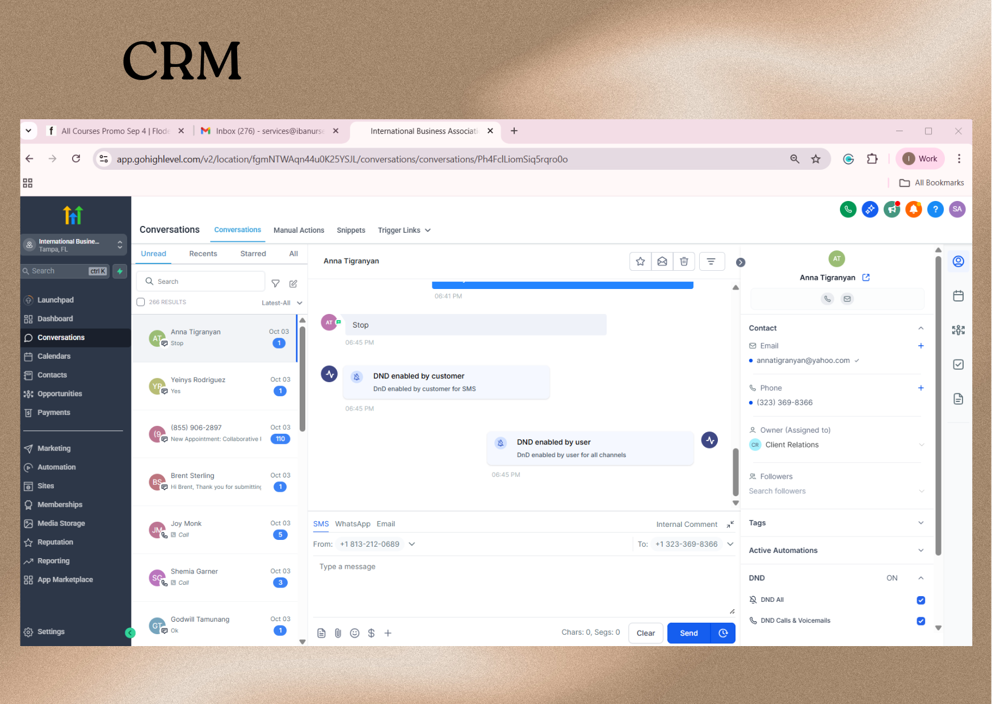Image resolution: width=992 pixels, height=704 pixels.
Task: Collapse the DND section
Action: pos(920,578)
